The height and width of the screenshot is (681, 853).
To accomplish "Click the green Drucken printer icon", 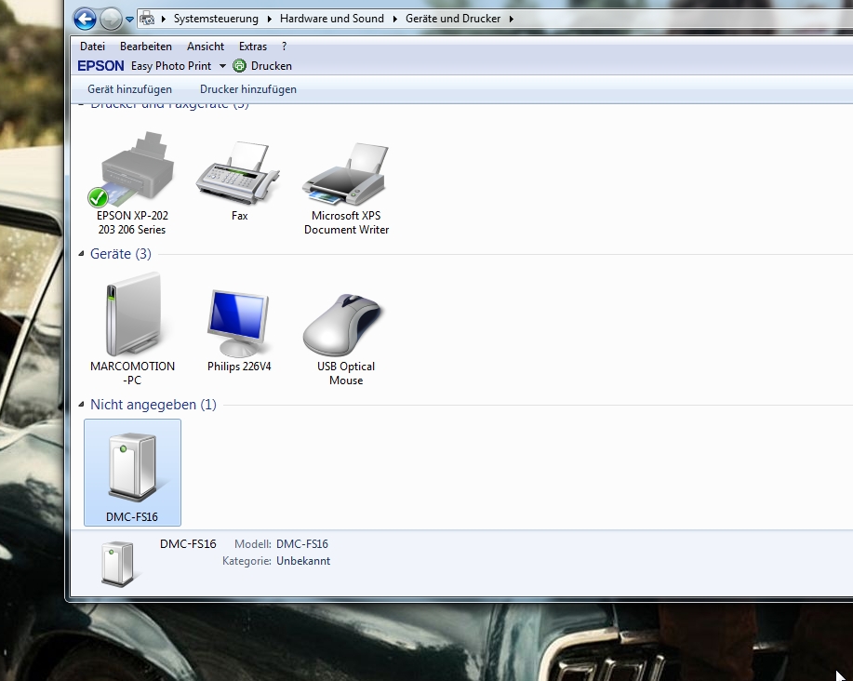I will (239, 66).
